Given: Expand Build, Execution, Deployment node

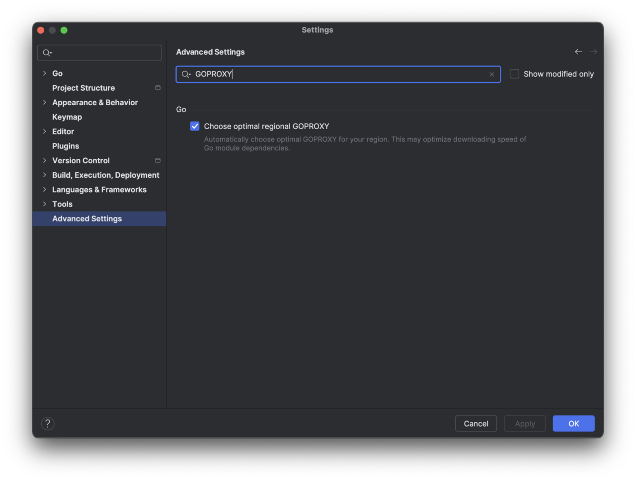Looking at the screenshot, I should (x=45, y=175).
